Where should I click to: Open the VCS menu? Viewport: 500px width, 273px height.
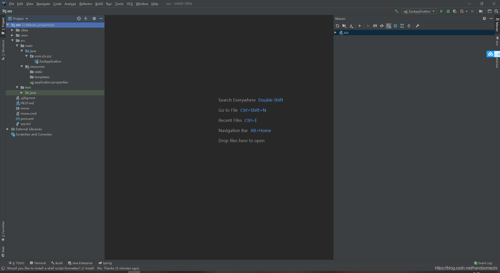click(130, 4)
